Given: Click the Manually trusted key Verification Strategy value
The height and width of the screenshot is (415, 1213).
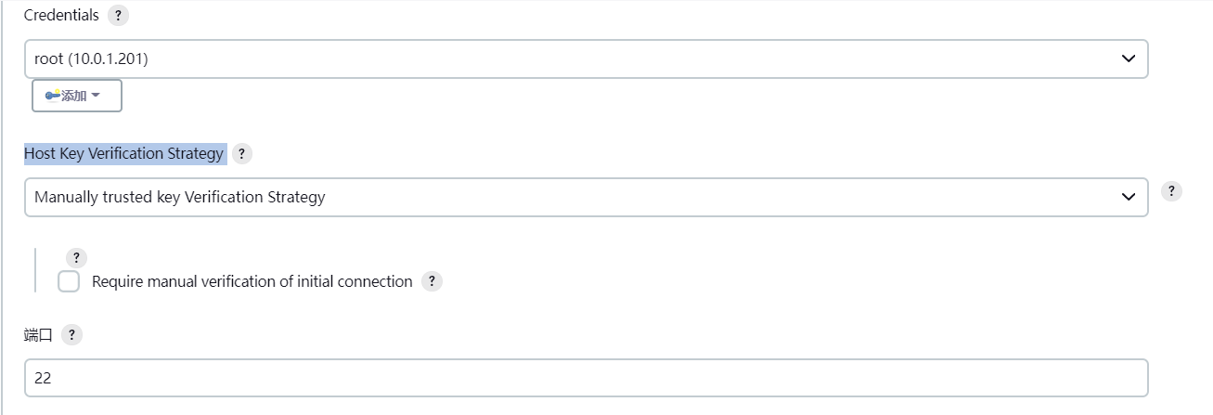Looking at the screenshot, I should [180, 197].
